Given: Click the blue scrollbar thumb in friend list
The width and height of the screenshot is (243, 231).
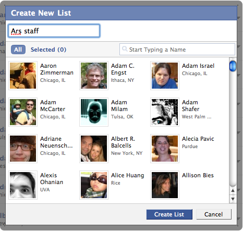Looking at the screenshot, I should tap(233, 66).
